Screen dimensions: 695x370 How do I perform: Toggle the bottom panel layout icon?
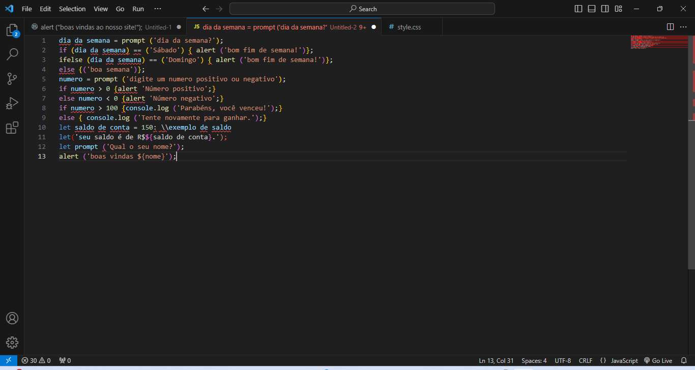click(x=592, y=9)
